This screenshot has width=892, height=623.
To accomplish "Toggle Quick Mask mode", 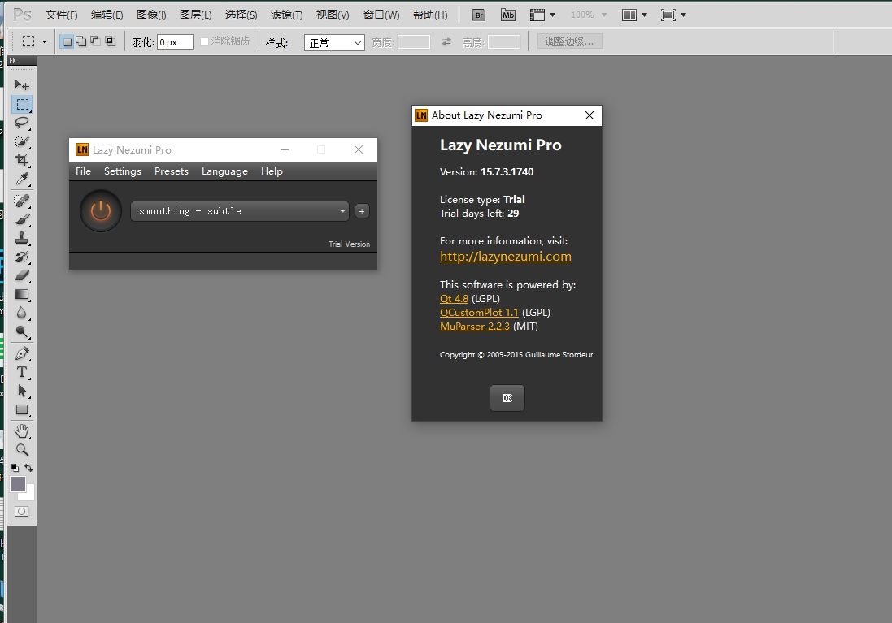I will click(22, 512).
